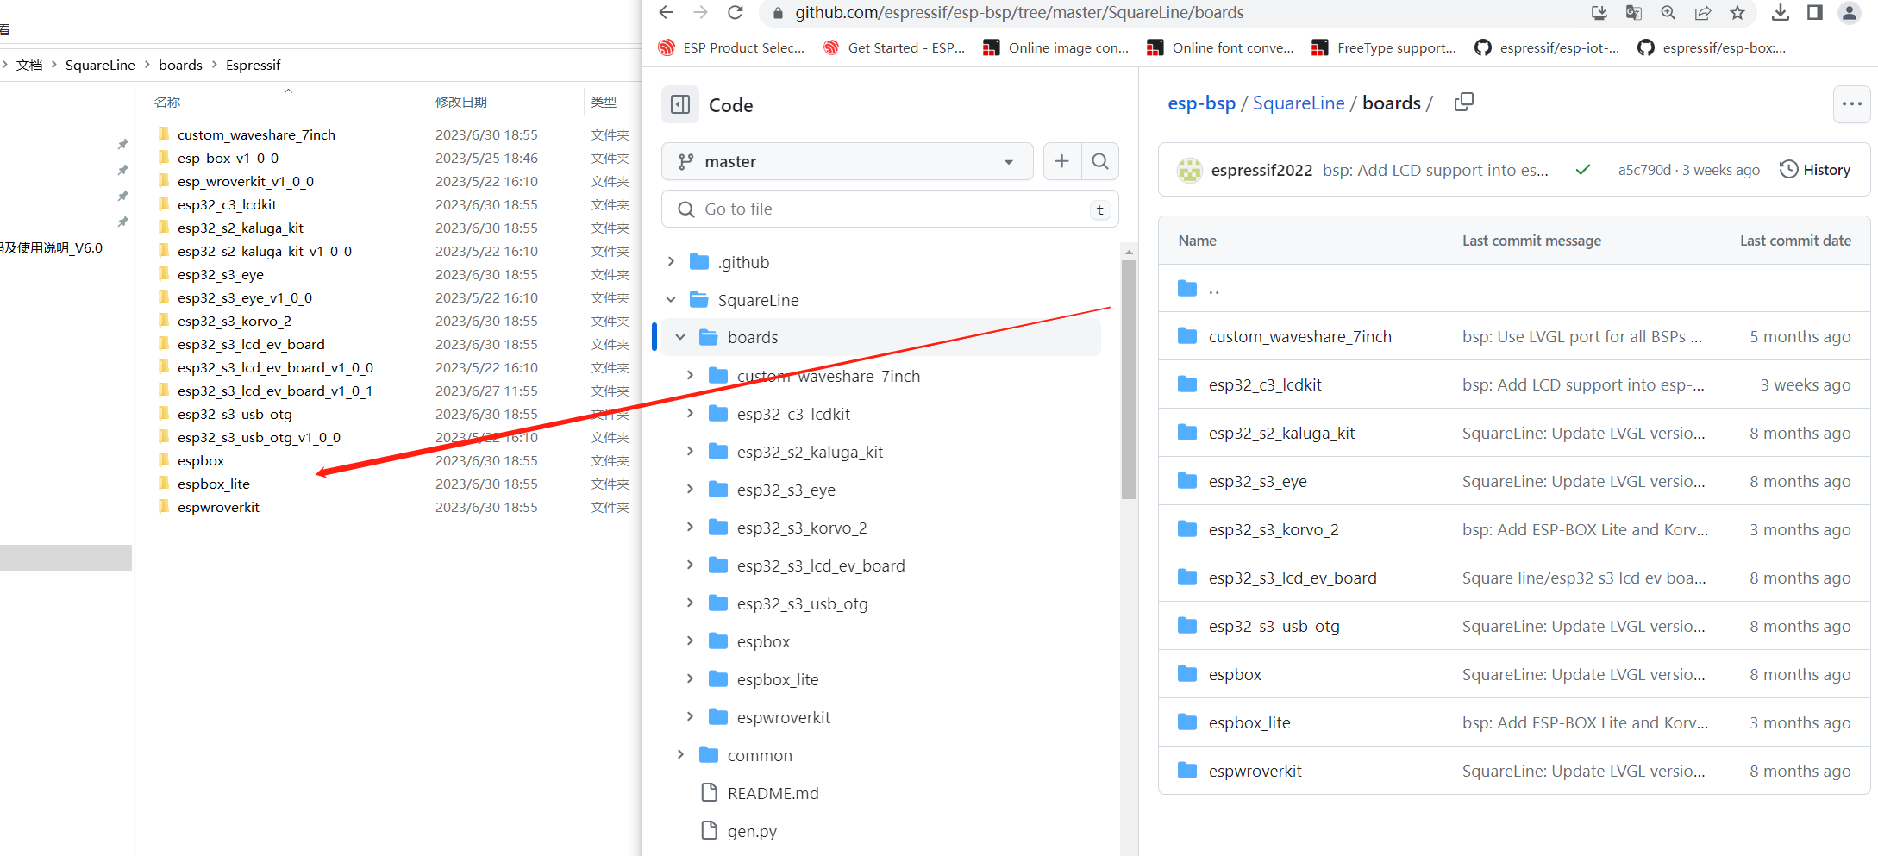This screenshot has width=1878, height=856.
Task: Click the zoom magnifier icon in address bar
Action: (1668, 12)
